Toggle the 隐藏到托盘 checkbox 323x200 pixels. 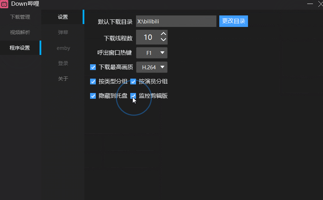(x=93, y=96)
